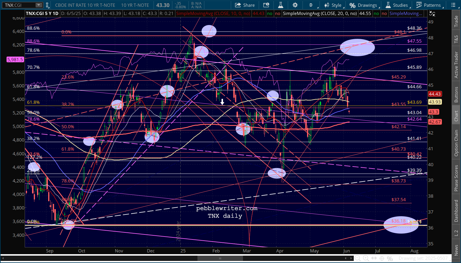Open chart settings gear icon

click(295, 5)
